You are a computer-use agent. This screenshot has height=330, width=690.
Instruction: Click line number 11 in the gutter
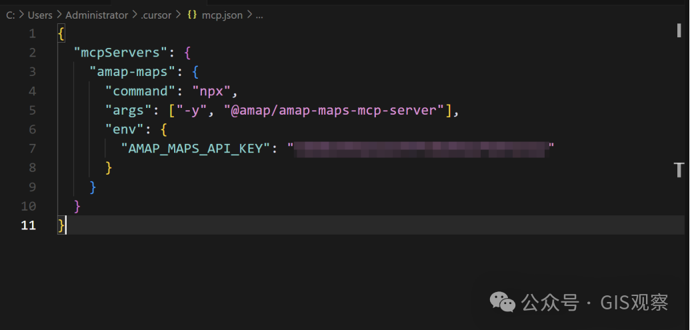[x=29, y=225]
